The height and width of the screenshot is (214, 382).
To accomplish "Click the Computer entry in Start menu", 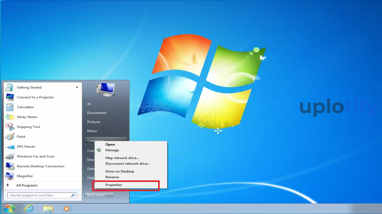I will (x=106, y=141).
